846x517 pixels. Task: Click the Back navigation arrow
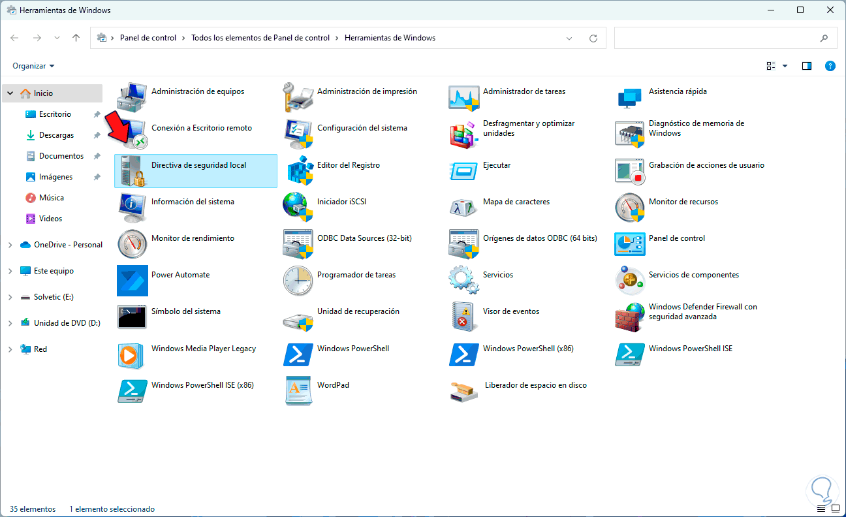14,38
